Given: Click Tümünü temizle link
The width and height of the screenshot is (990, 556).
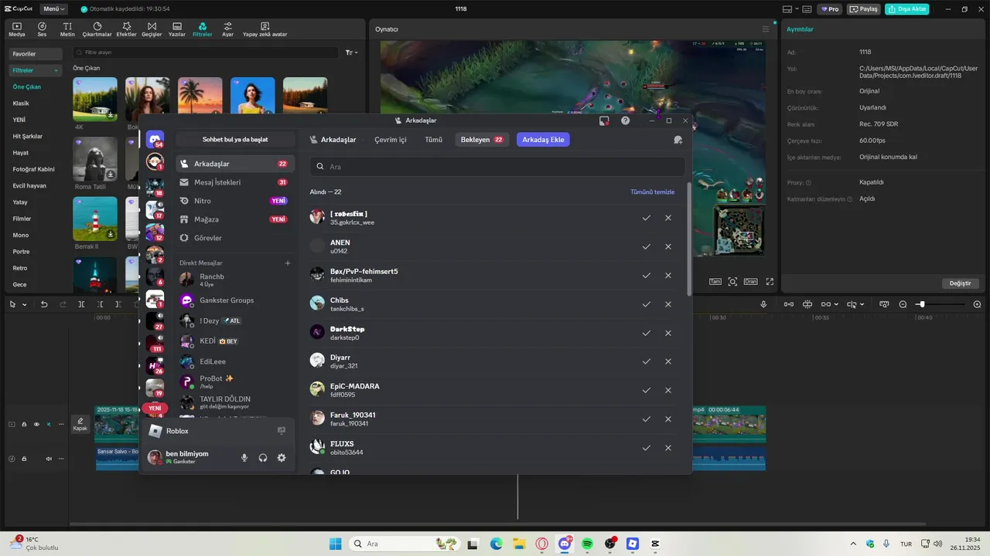Looking at the screenshot, I should click(x=653, y=192).
